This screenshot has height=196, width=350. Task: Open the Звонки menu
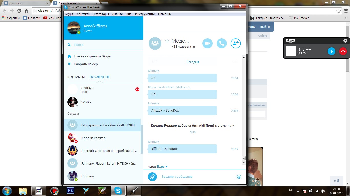click(x=118, y=14)
